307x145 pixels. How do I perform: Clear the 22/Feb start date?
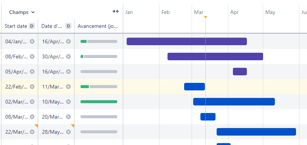point(32,87)
